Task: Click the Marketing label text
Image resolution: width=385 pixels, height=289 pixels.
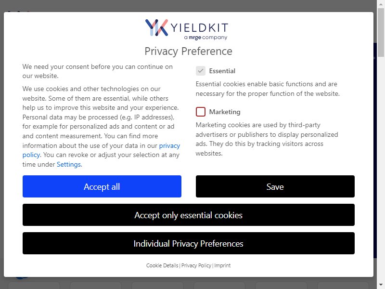Action: click(225, 112)
